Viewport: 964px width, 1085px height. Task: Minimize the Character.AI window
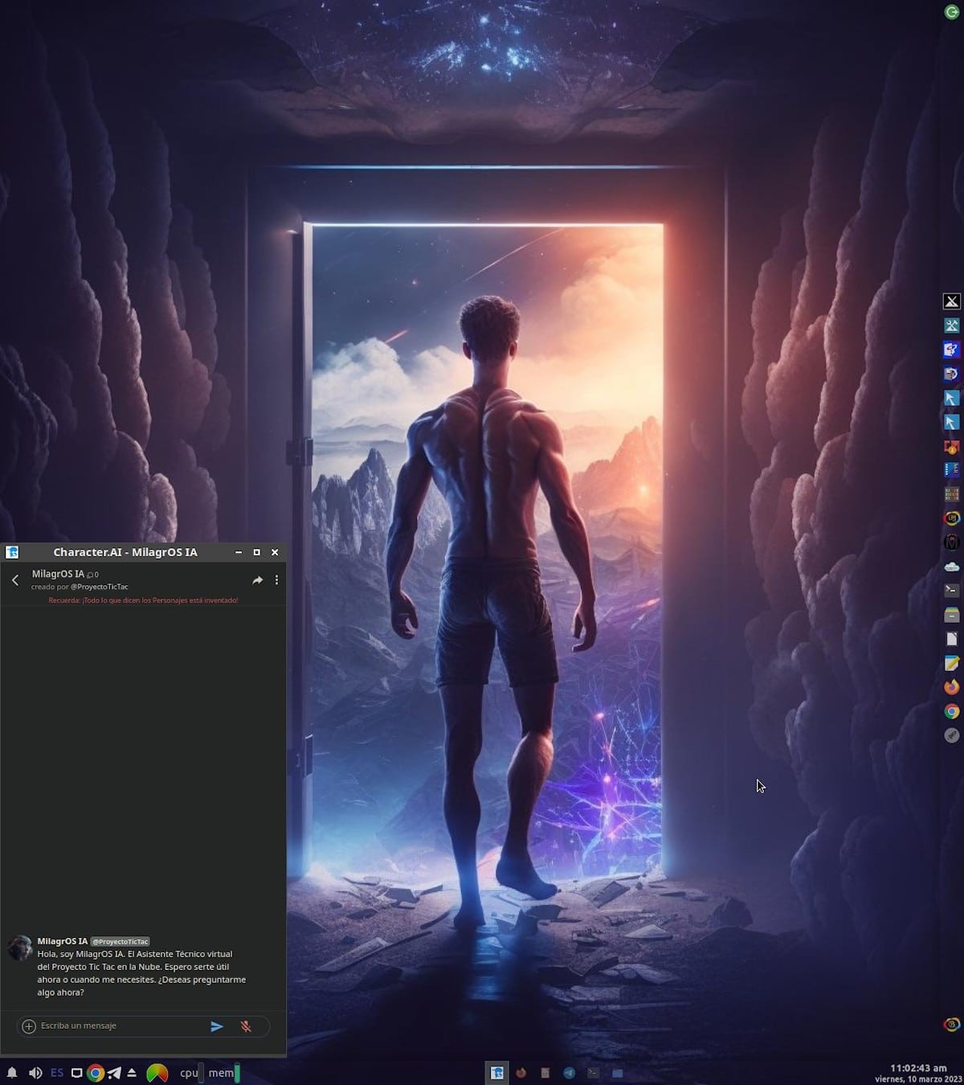(239, 552)
